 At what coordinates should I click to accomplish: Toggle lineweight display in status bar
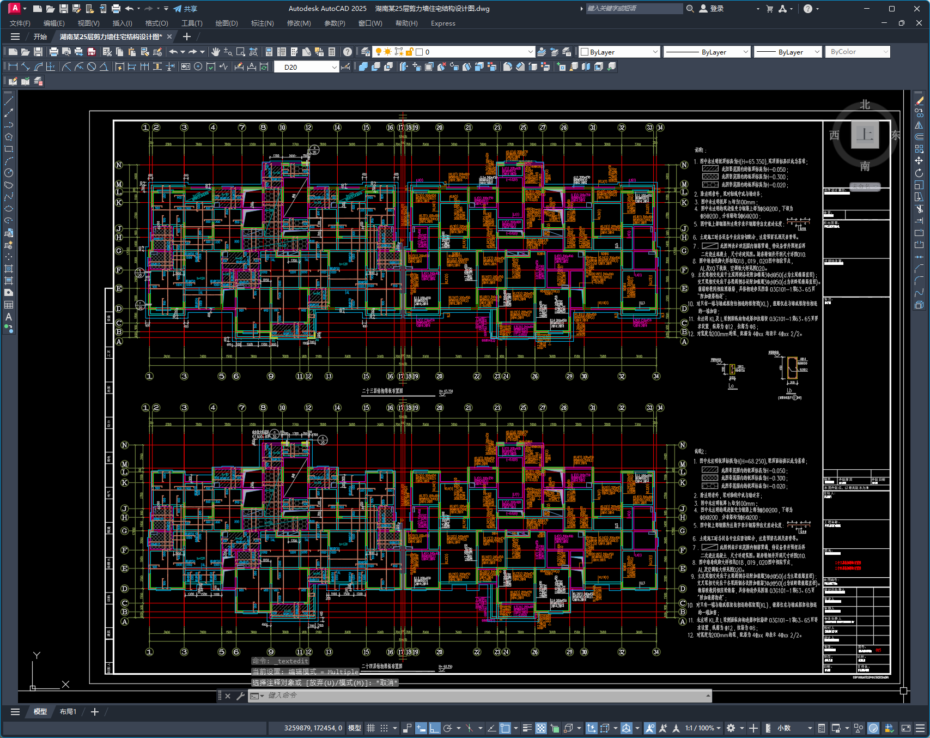(527, 728)
